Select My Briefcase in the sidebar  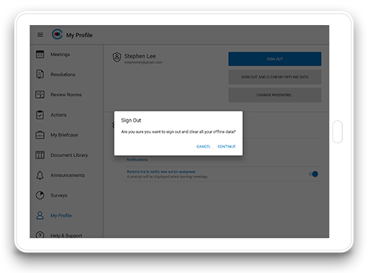coord(64,135)
